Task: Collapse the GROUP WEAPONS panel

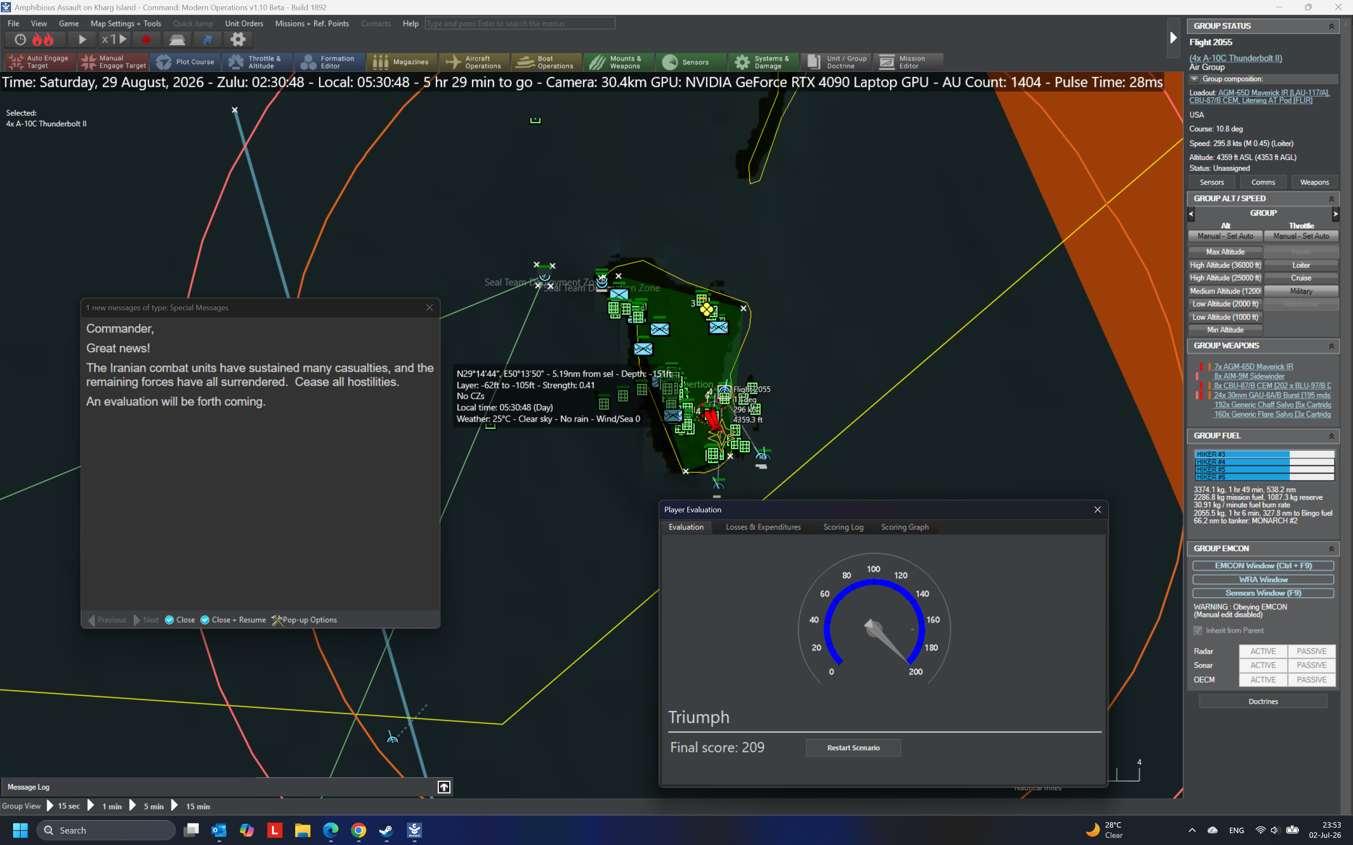Action: point(1331,346)
